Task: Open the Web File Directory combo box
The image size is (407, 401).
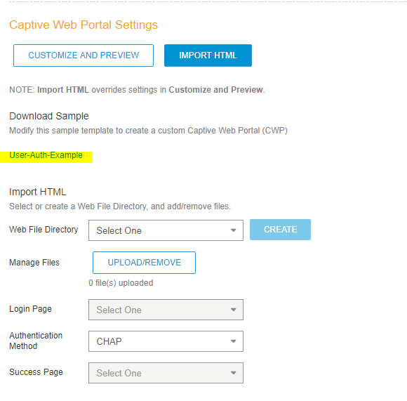Action: (x=166, y=230)
